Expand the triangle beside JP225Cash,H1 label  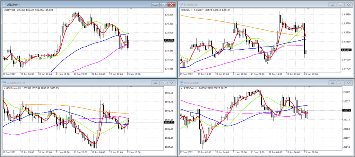(x=182, y=88)
